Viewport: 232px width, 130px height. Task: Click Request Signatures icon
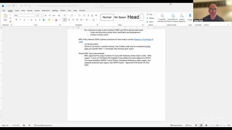click(182, 18)
